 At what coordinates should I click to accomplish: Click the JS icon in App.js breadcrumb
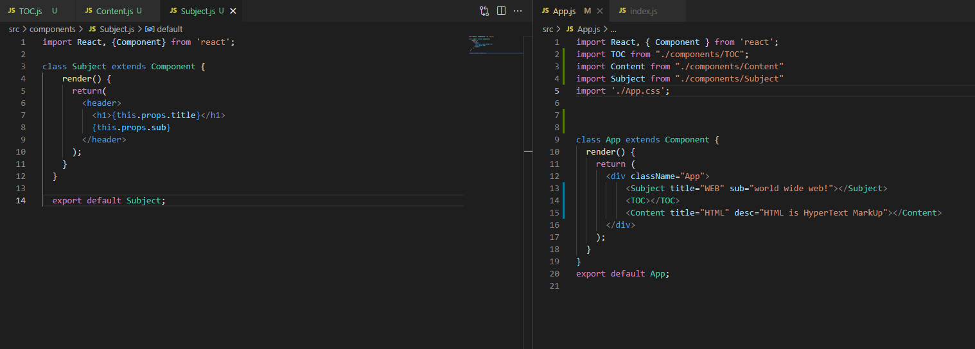pos(570,29)
